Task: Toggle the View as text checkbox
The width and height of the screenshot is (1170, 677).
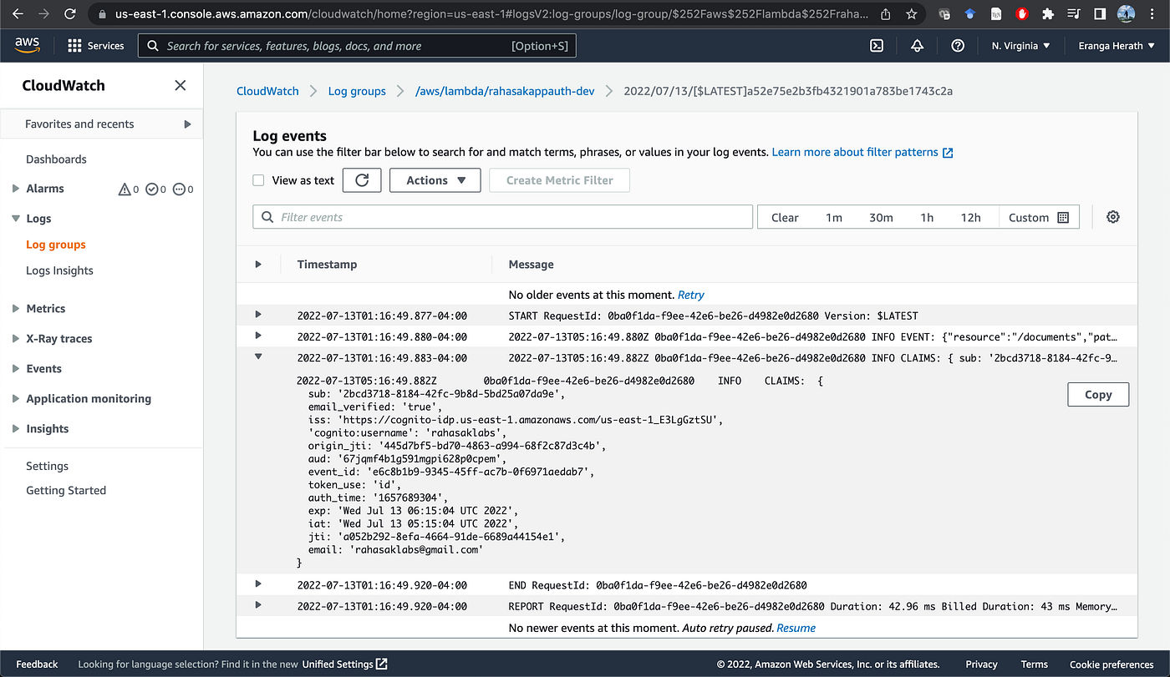Action: [x=258, y=180]
